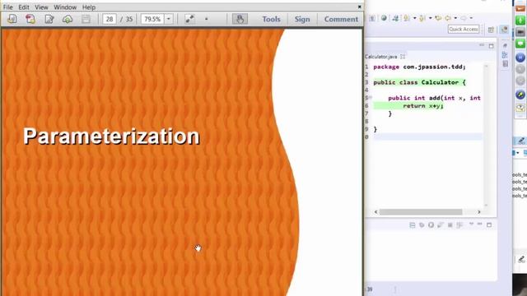Screen dimensions: 527x296
Task: Click the square fifth icon in the bottom view toolbar
Action: (450, 224)
